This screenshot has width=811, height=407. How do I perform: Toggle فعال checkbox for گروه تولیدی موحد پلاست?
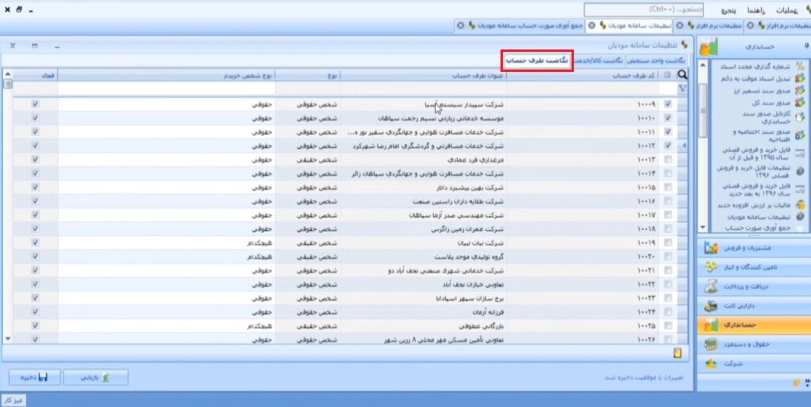coord(35,257)
